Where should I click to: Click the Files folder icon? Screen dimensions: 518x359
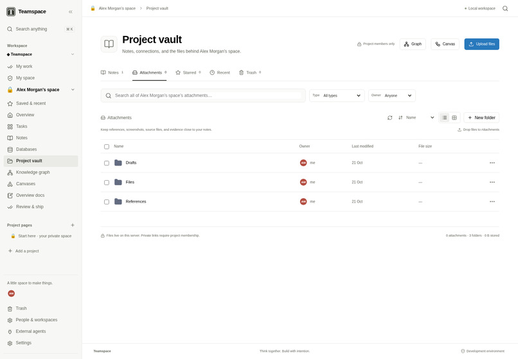(x=118, y=182)
